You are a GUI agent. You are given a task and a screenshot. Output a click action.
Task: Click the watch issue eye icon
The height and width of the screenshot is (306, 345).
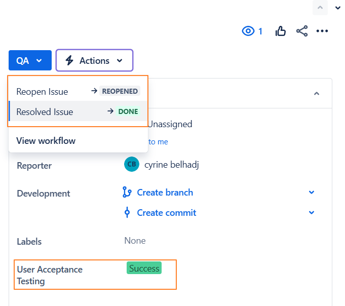click(x=248, y=31)
